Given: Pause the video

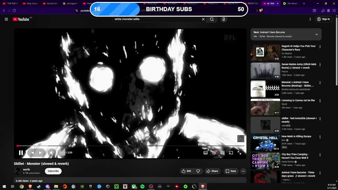Looking at the screenshot, I should pyautogui.click(x=21, y=153).
